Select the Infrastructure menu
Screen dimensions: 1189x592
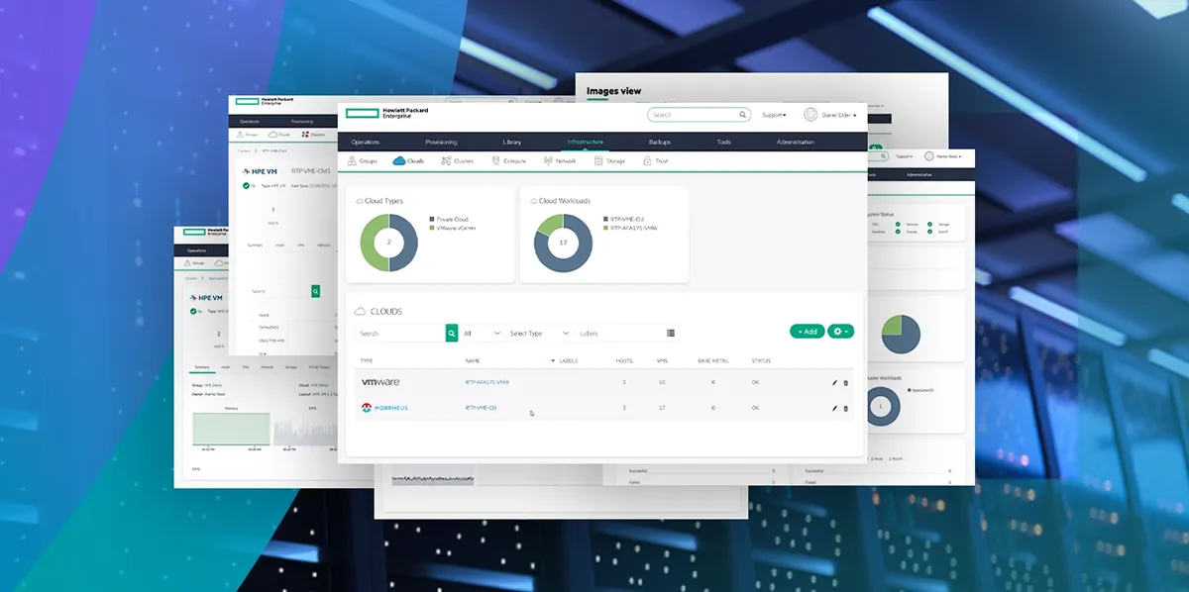pos(585,142)
